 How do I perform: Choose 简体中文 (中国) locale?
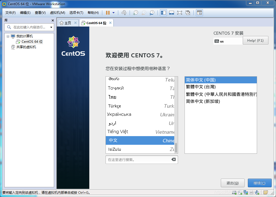coord(221,80)
